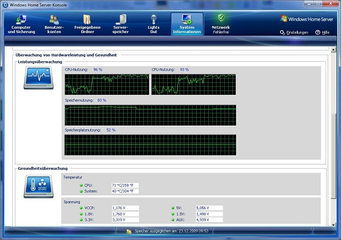
Task: Click the CPU temperature value 71 °C/159 °F
Action: click(125, 185)
